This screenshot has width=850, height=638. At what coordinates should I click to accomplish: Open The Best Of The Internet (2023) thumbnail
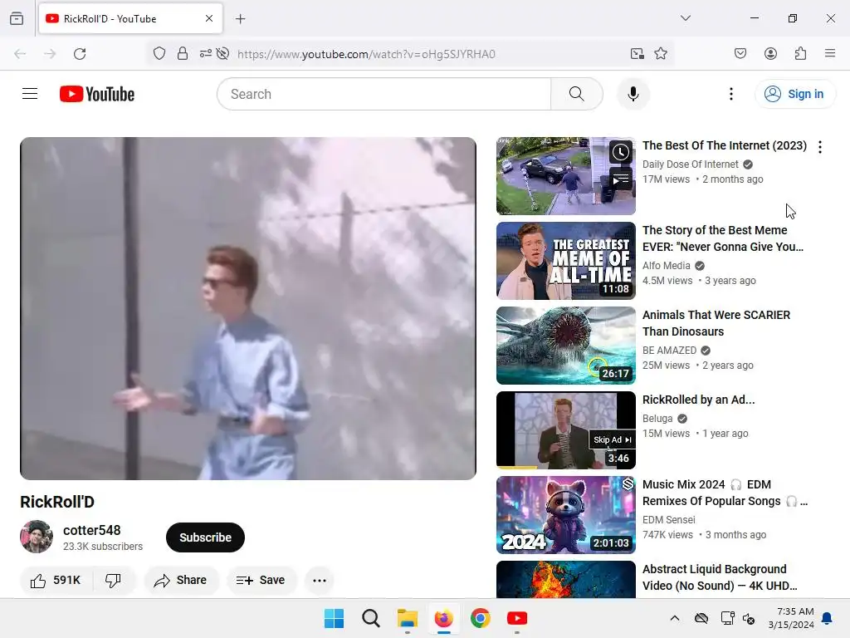(566, 176)
